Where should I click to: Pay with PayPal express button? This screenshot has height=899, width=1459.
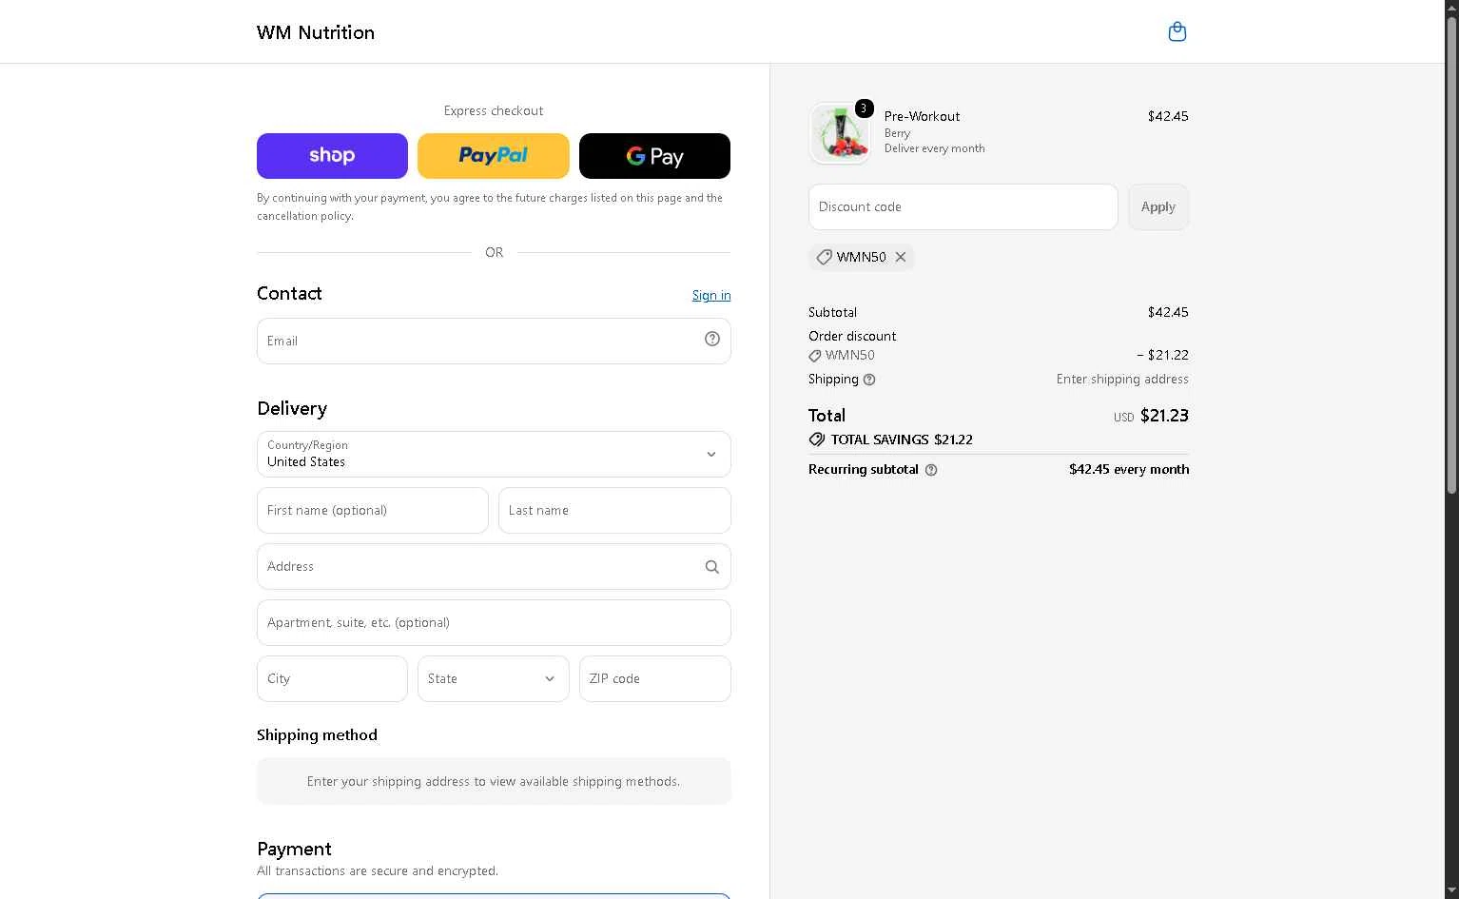coord(494,156)
